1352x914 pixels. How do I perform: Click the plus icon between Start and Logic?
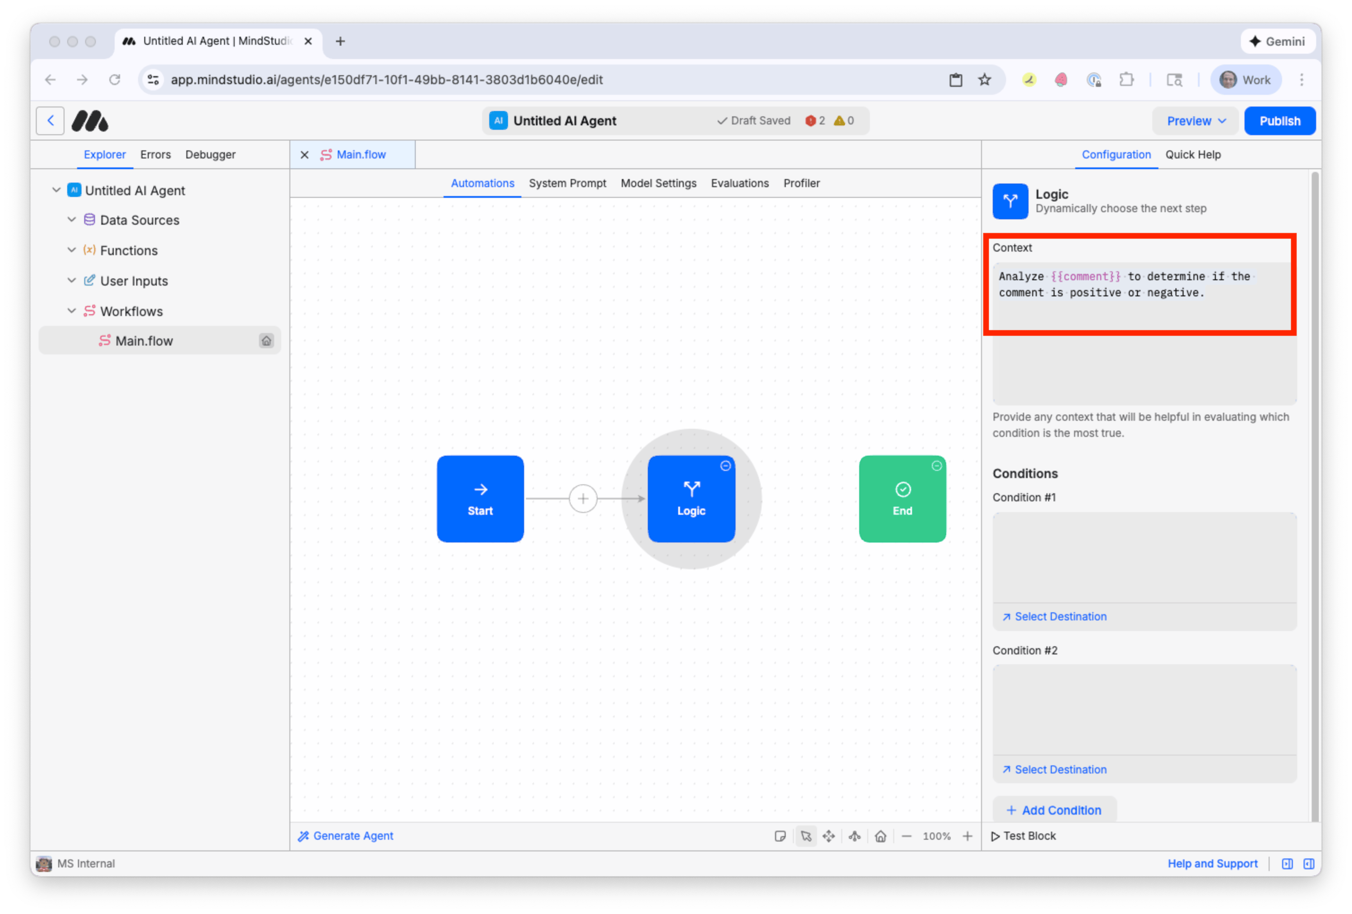pos(583,498)
